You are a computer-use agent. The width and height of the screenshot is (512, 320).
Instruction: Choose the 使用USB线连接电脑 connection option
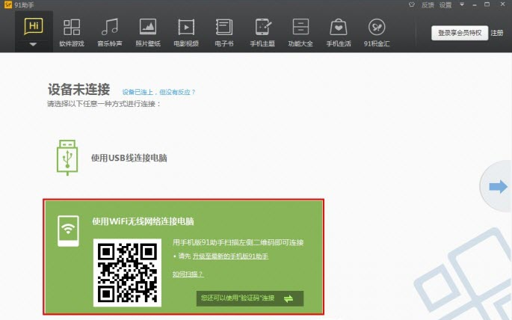click(x=129, y=158)
